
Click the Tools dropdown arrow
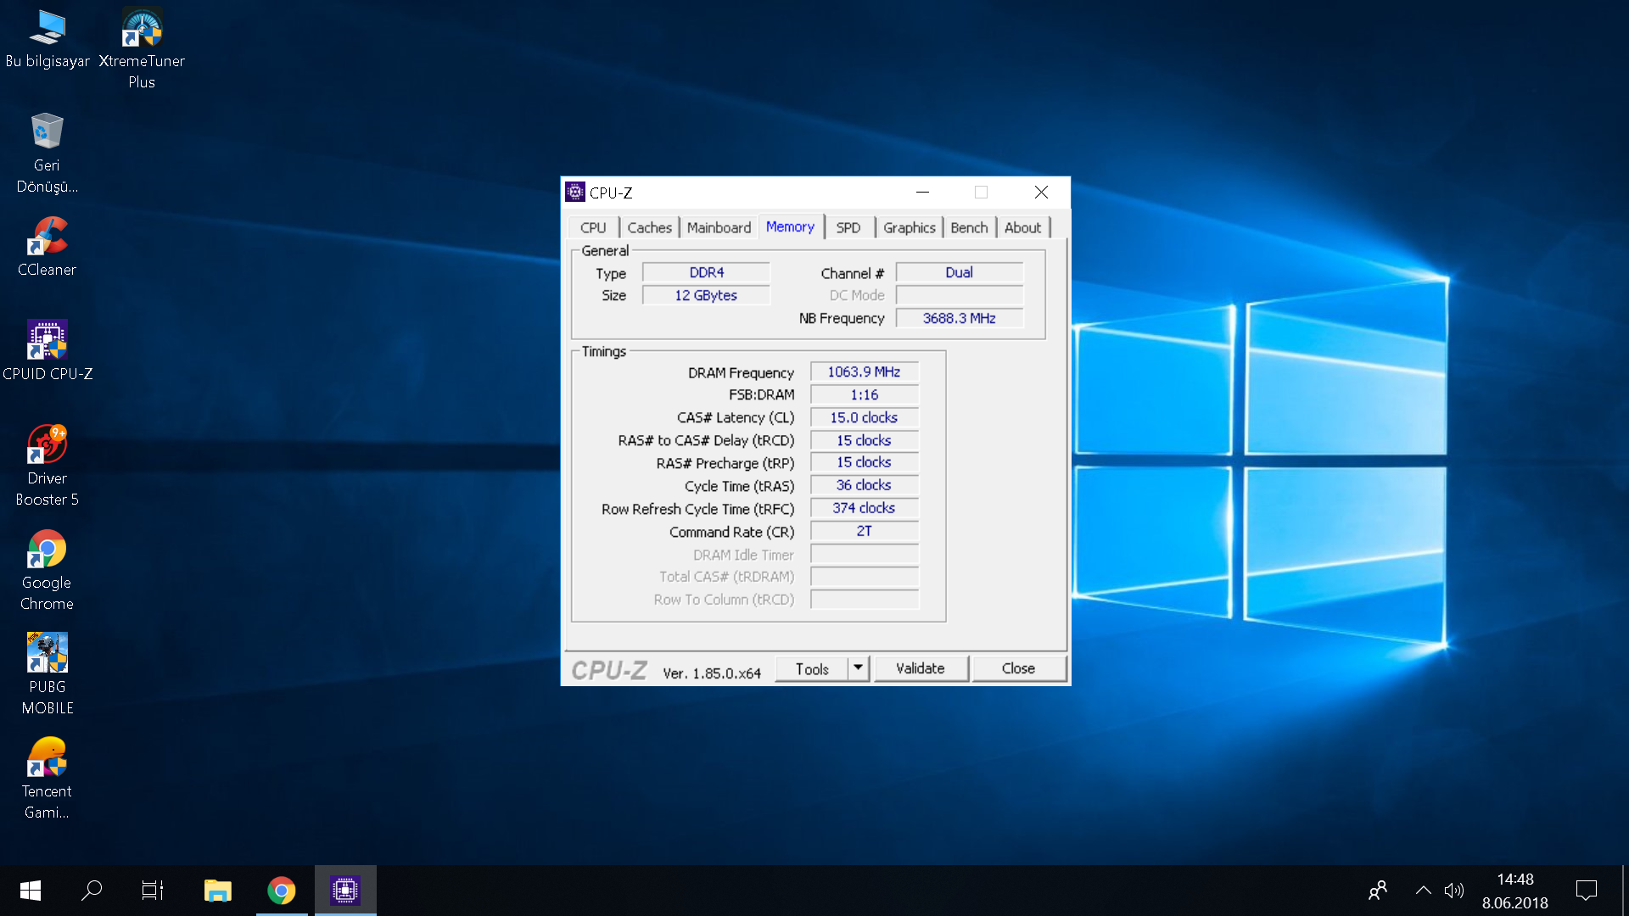point(857,667)
